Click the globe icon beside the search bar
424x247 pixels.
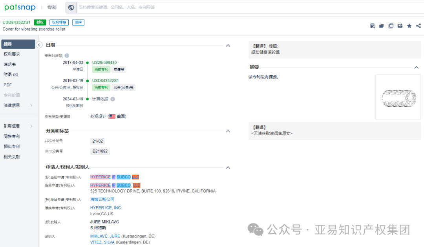coord(71,7)
